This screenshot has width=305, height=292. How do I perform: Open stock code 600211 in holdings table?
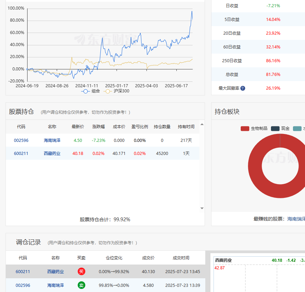pyautogui.click(x=21, y=154)
